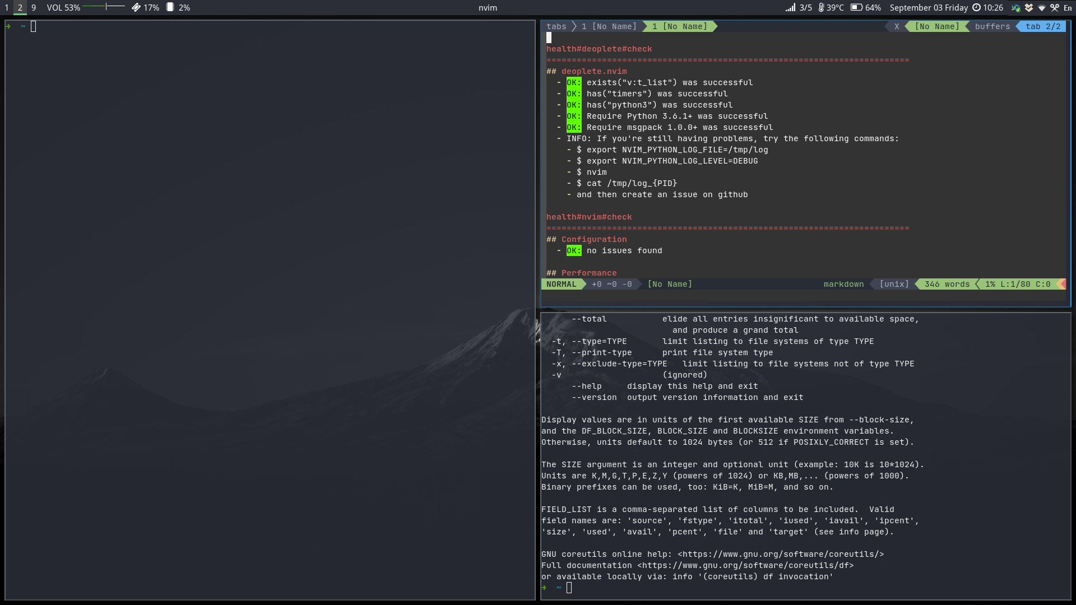Switch to workspace 1
1076x605 pixels.
point(6,7)
